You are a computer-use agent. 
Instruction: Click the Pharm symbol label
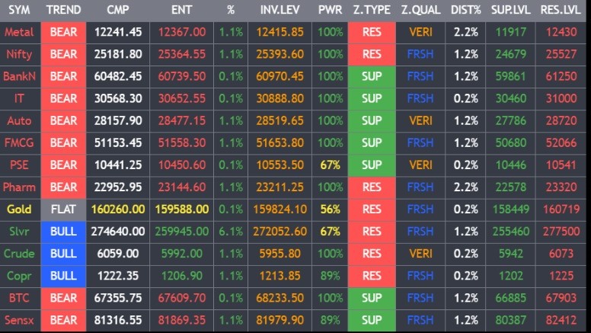click(19, 187)
